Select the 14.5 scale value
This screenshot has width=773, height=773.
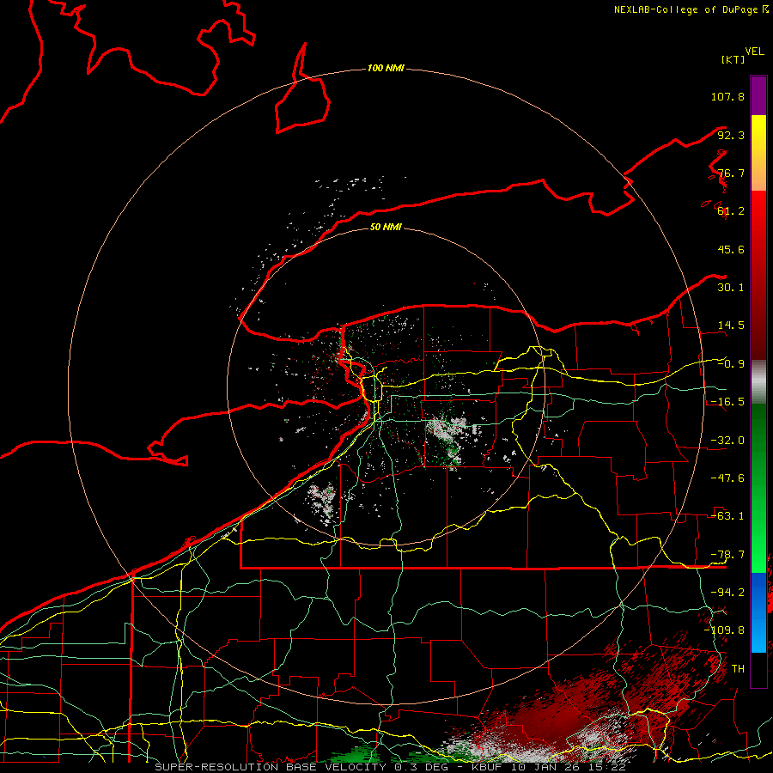tap(731, 326)
